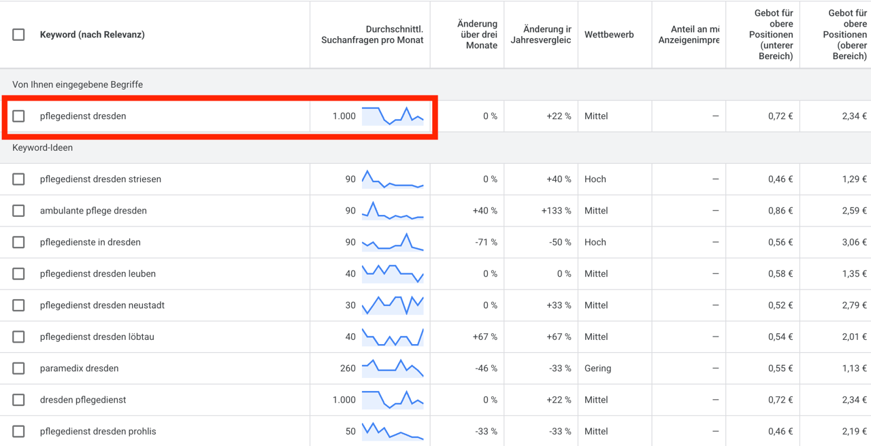871x446 pixels.
Task: Open the trend sparkline for 'pflegedienst dresden leuben'
Action: [x=393, y=274]
